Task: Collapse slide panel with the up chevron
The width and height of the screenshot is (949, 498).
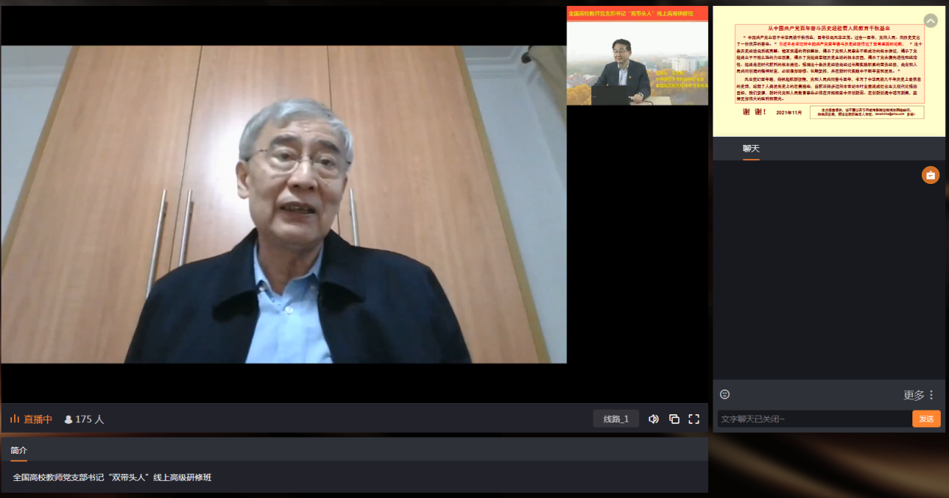Action: point(930,21)
